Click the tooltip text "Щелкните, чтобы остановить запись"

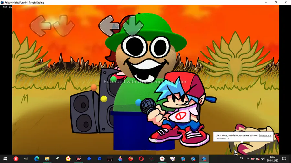pyautogui.click(x=237, y=136)
